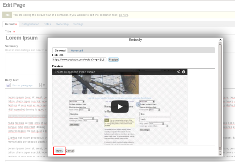Screen dimensions: 235x162
Task: Select the General tab
Action: 60,51
